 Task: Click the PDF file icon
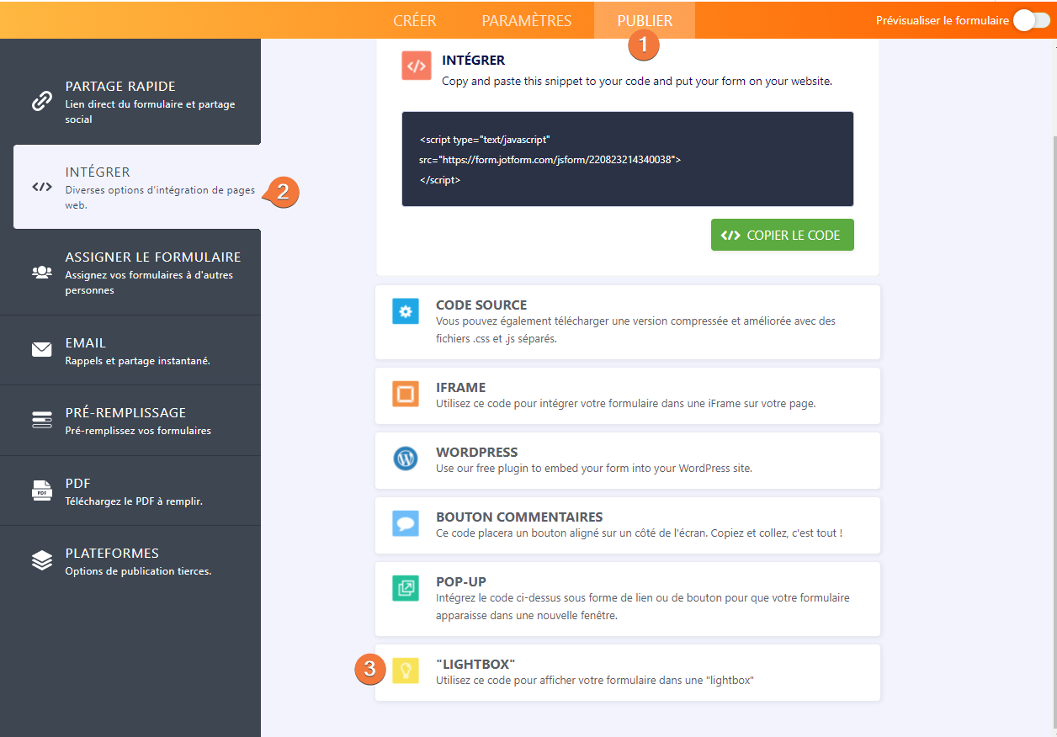point(42,490)
